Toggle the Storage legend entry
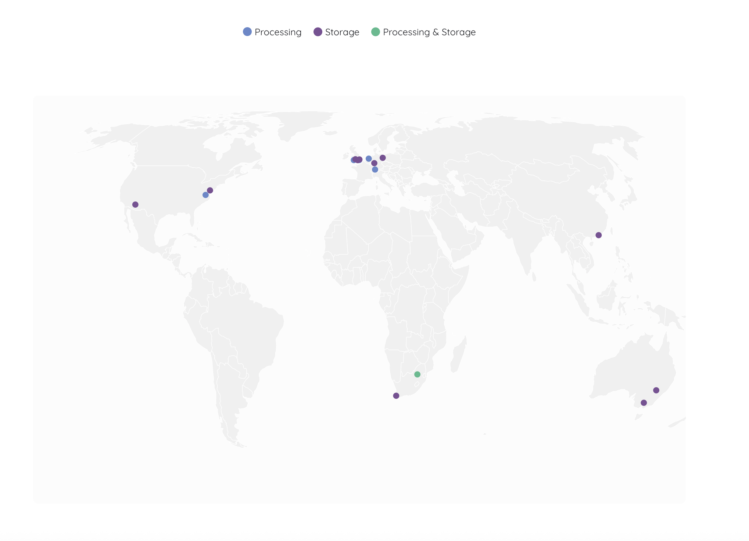The width and height of the screenshot is (749, 541). coord(342,32)
